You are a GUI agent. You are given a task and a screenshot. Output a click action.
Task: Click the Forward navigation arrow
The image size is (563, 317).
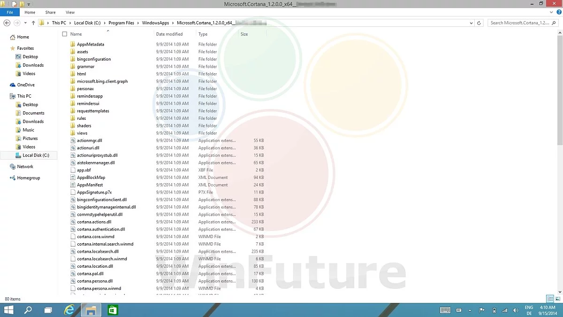(17, 23)
